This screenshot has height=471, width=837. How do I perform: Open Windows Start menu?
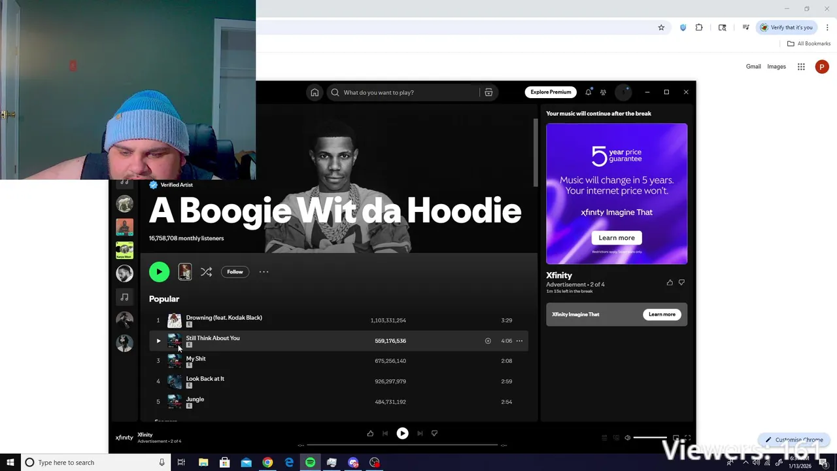click(10, 462)
